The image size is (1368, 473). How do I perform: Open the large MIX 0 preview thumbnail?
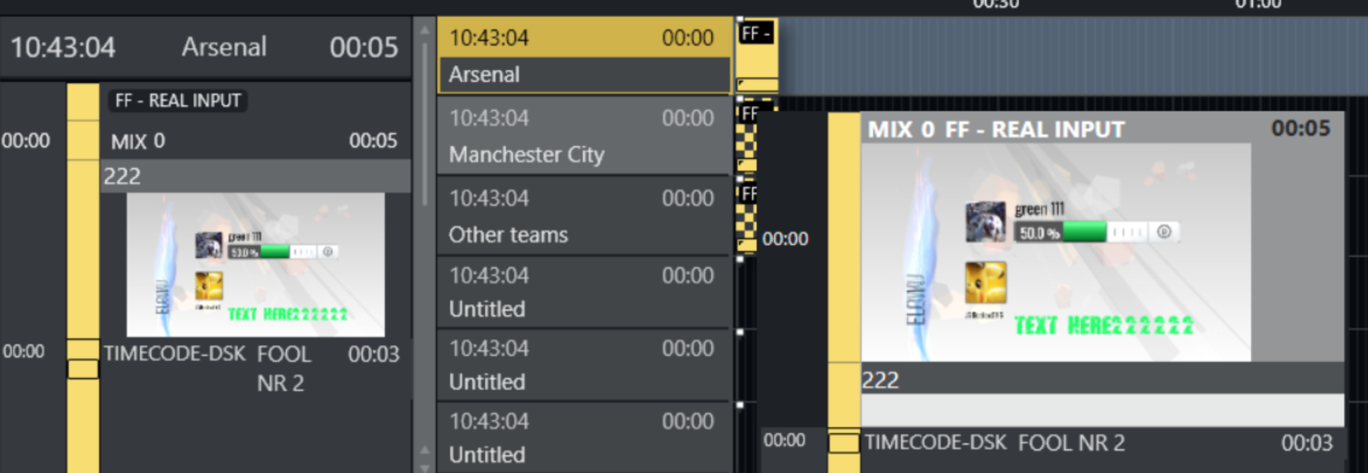(1056, 253)
